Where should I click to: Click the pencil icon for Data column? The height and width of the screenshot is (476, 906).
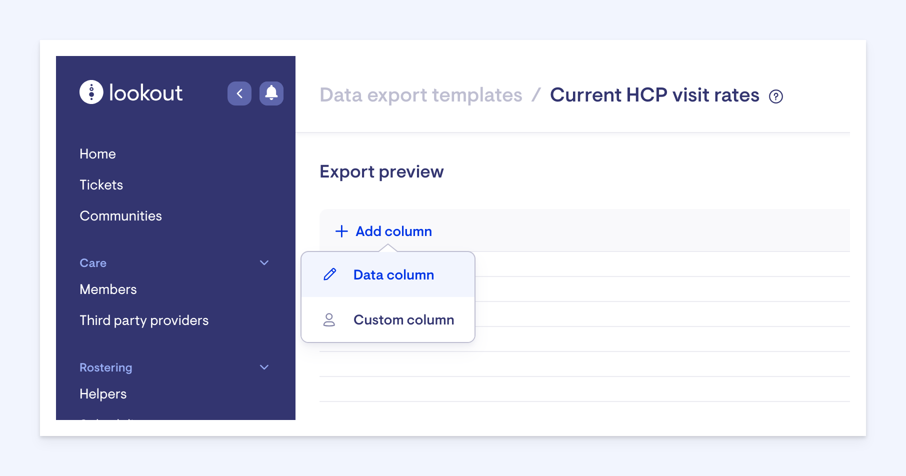(330, 274)
